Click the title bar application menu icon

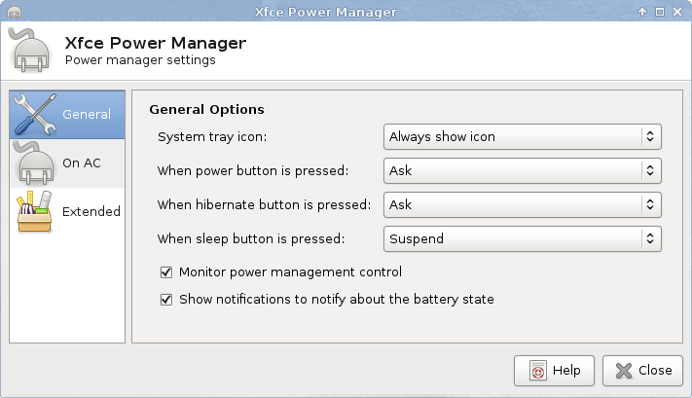coord(15,11)
